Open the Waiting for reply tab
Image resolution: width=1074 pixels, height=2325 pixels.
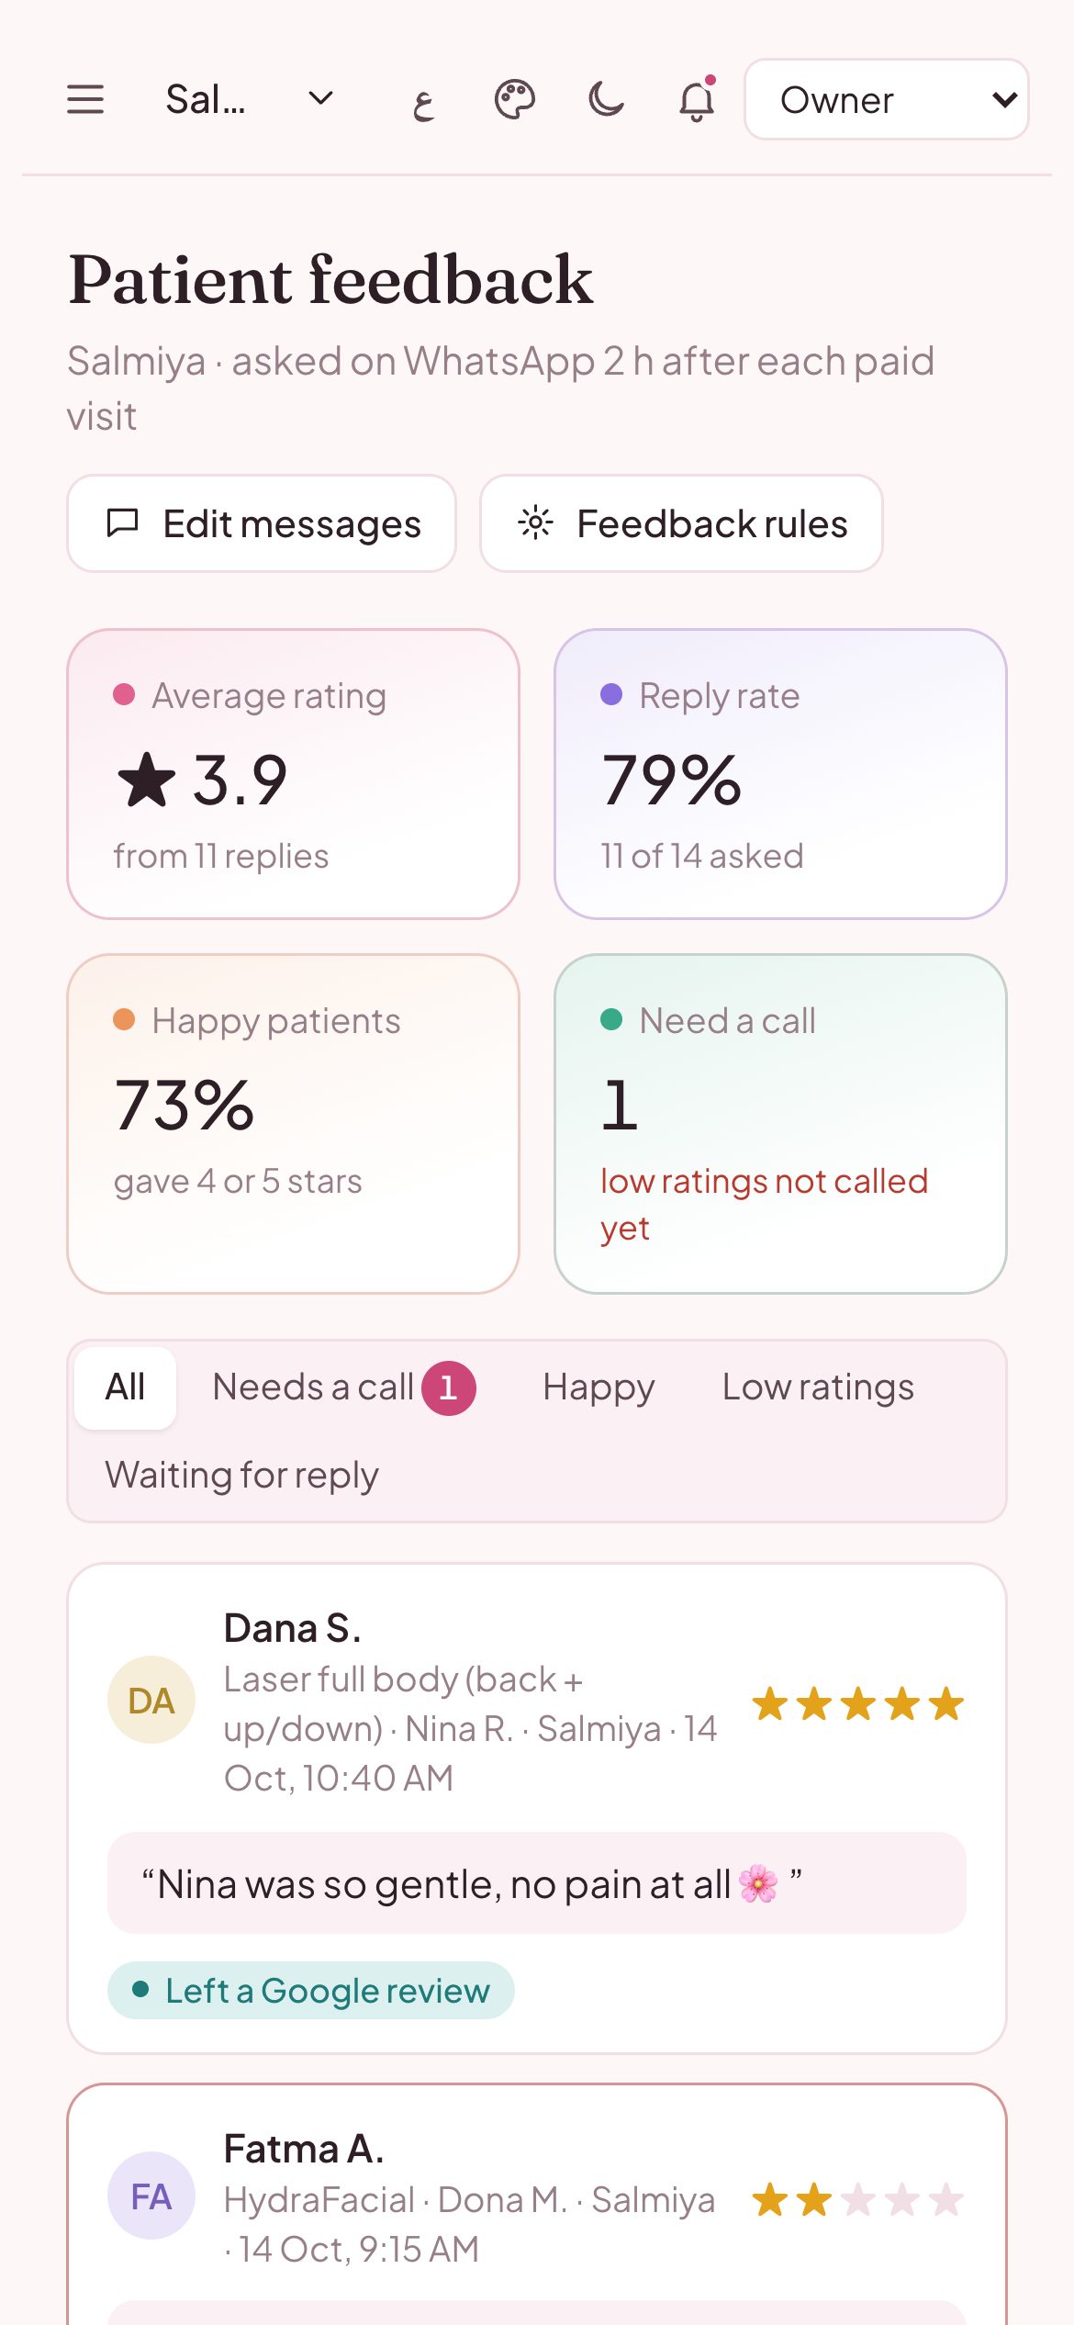(242, 1476)
